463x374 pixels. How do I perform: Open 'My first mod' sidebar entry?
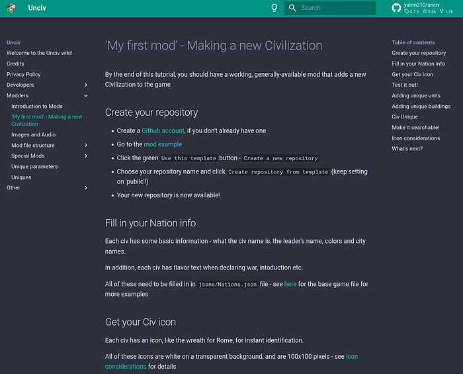(x=47, y=120)
